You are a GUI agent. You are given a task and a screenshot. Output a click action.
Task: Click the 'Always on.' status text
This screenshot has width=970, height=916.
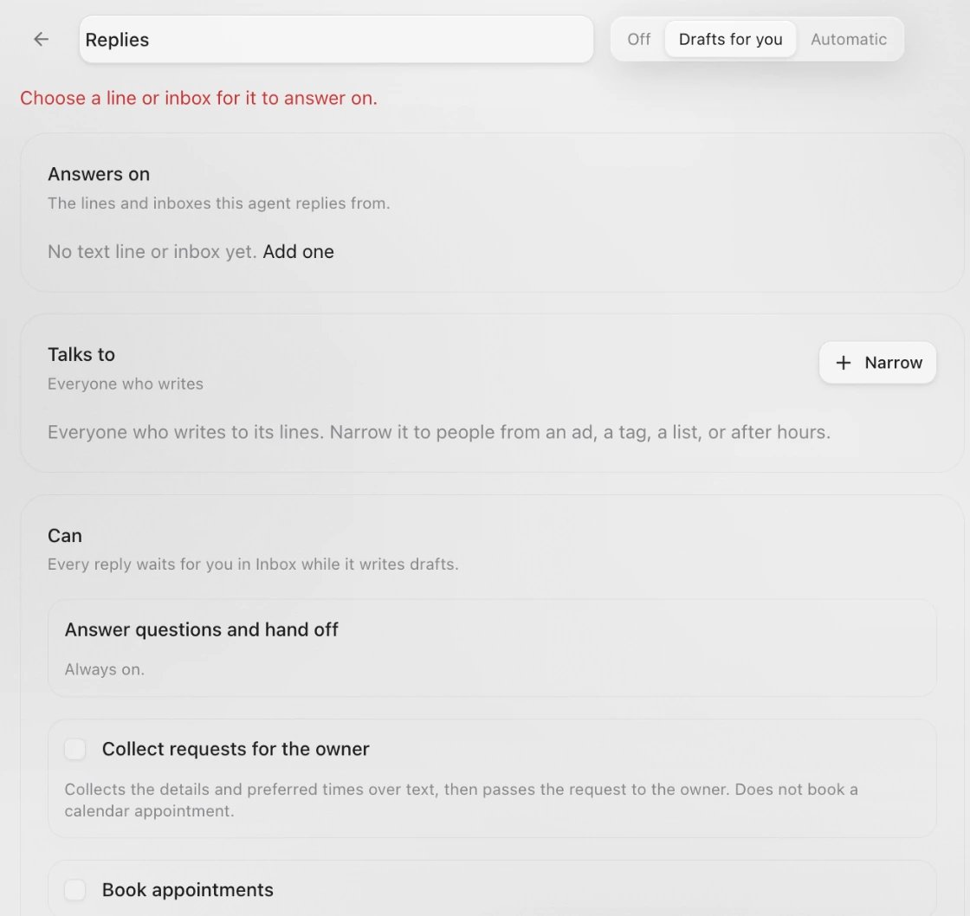pyautogui.click(x=105, y=669)
